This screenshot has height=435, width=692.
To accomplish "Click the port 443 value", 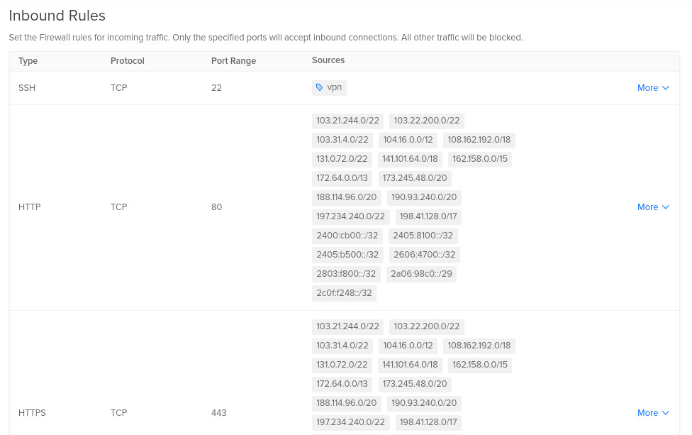I will tap(219, 413).
